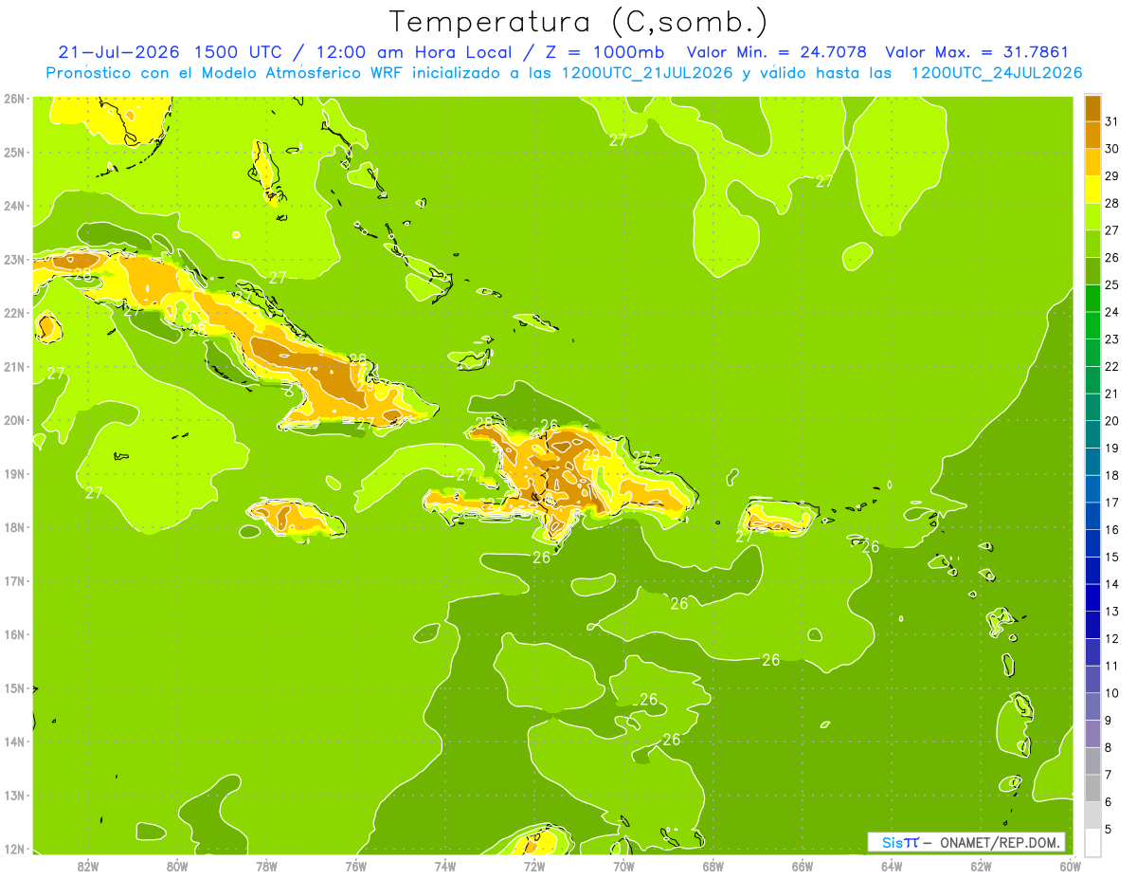Click the legend value "24"
The image size is (1137, 879).
click(x=1112, y=312)
